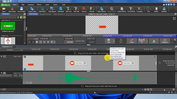Collapse Video Track 1 triangle

(x=1, y=56)
